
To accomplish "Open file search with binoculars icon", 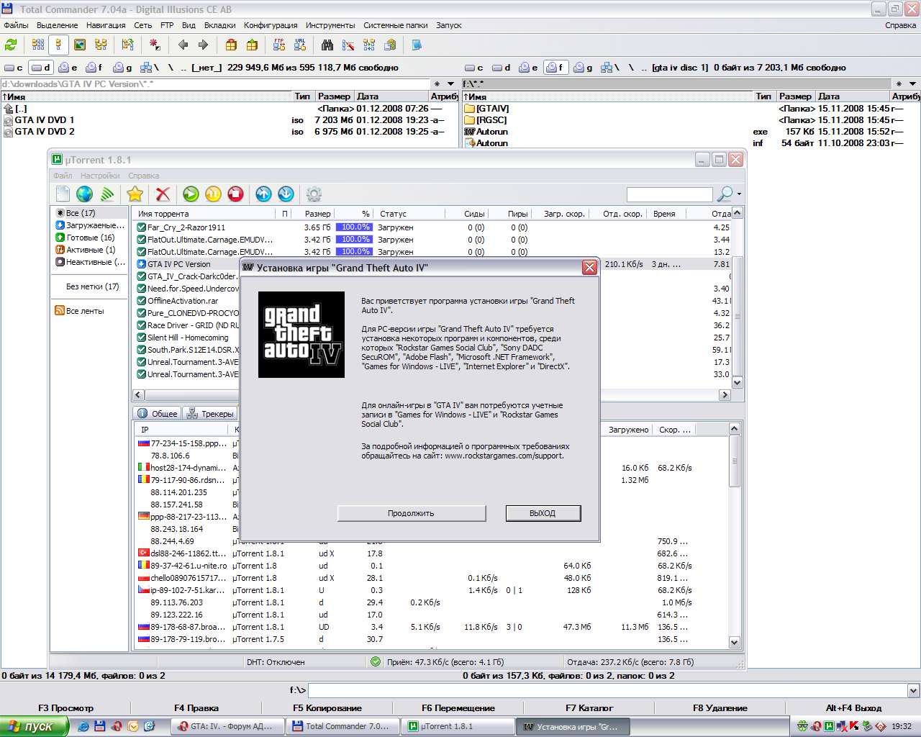I will coord(327,45).
